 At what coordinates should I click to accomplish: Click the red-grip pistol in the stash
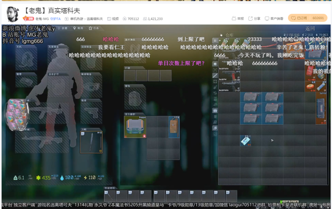click(x=229, y=76)
